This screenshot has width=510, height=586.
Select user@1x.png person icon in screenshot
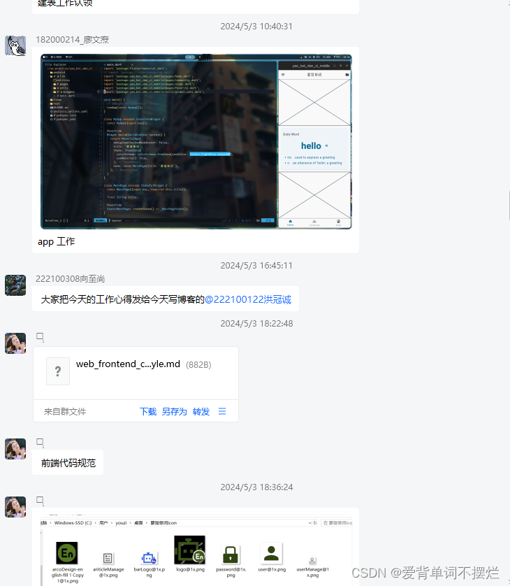tap(272, 553)
